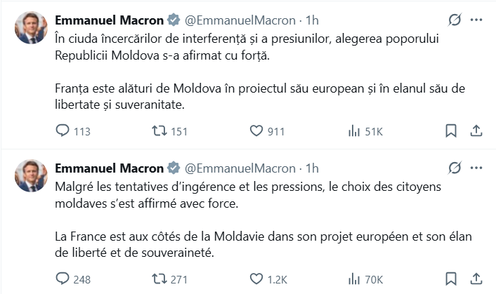Screen dimensions: 496x294
Task: View analytics of the French tweet
Action: pos(354,279)
